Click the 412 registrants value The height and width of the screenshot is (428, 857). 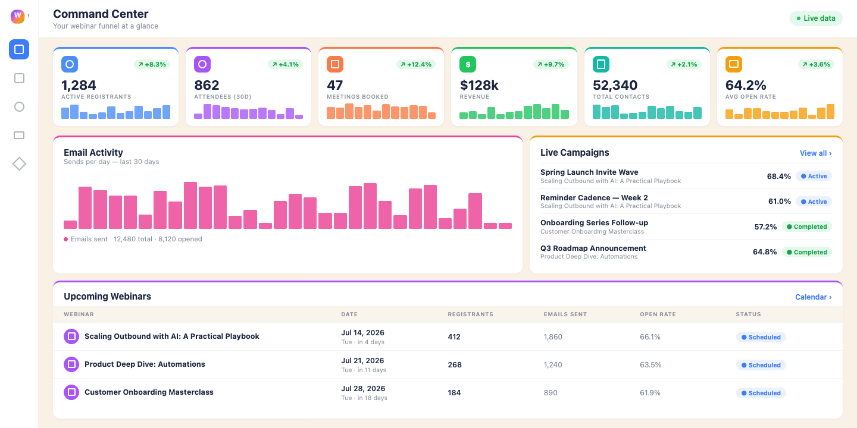(454, 337)
